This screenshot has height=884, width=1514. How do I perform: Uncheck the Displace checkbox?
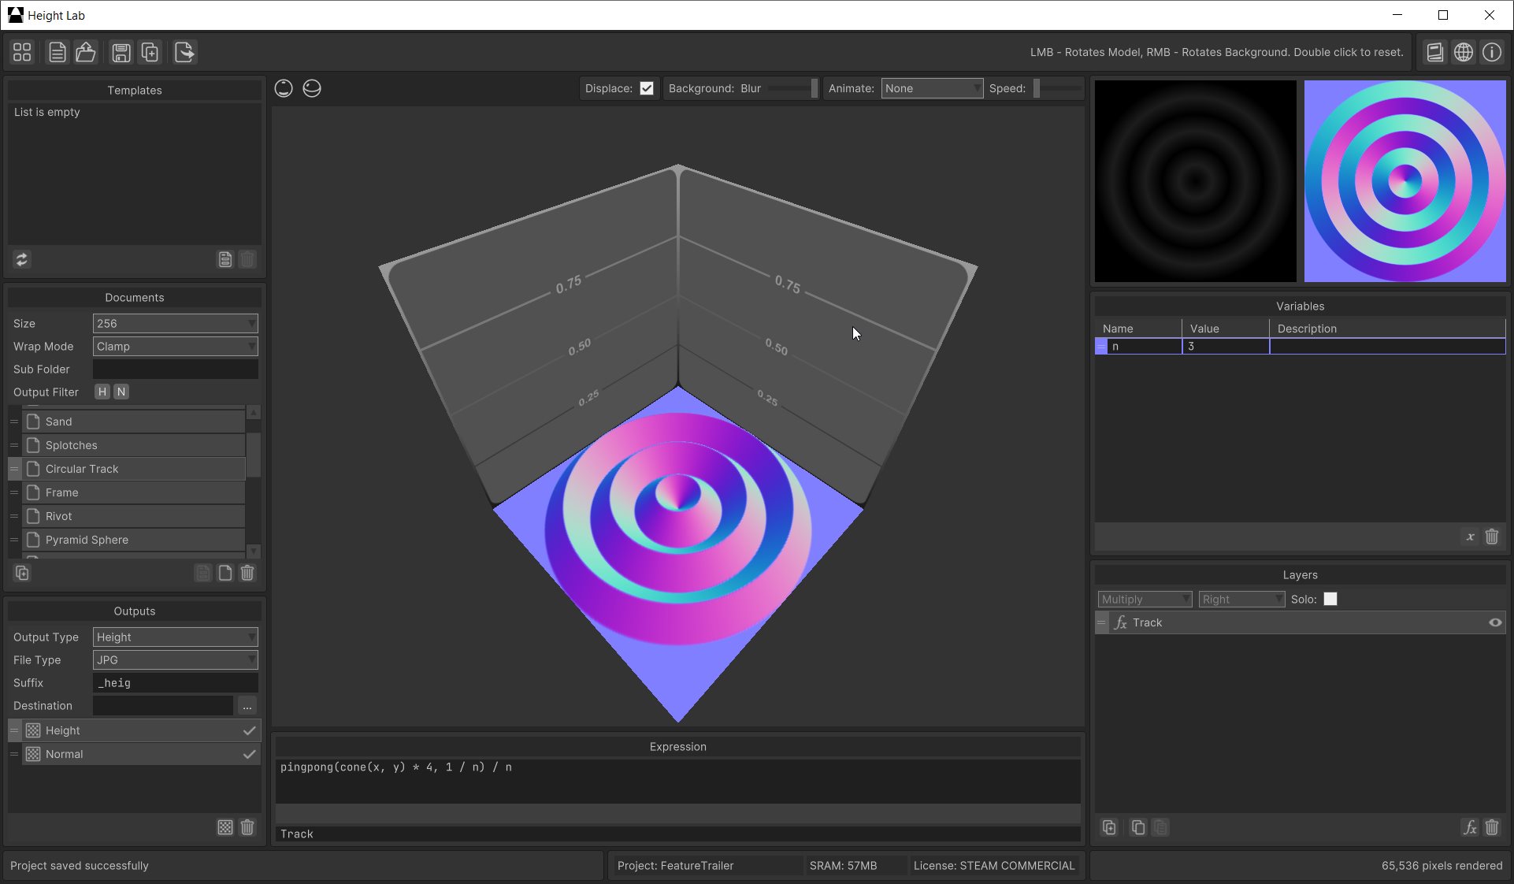647,88
